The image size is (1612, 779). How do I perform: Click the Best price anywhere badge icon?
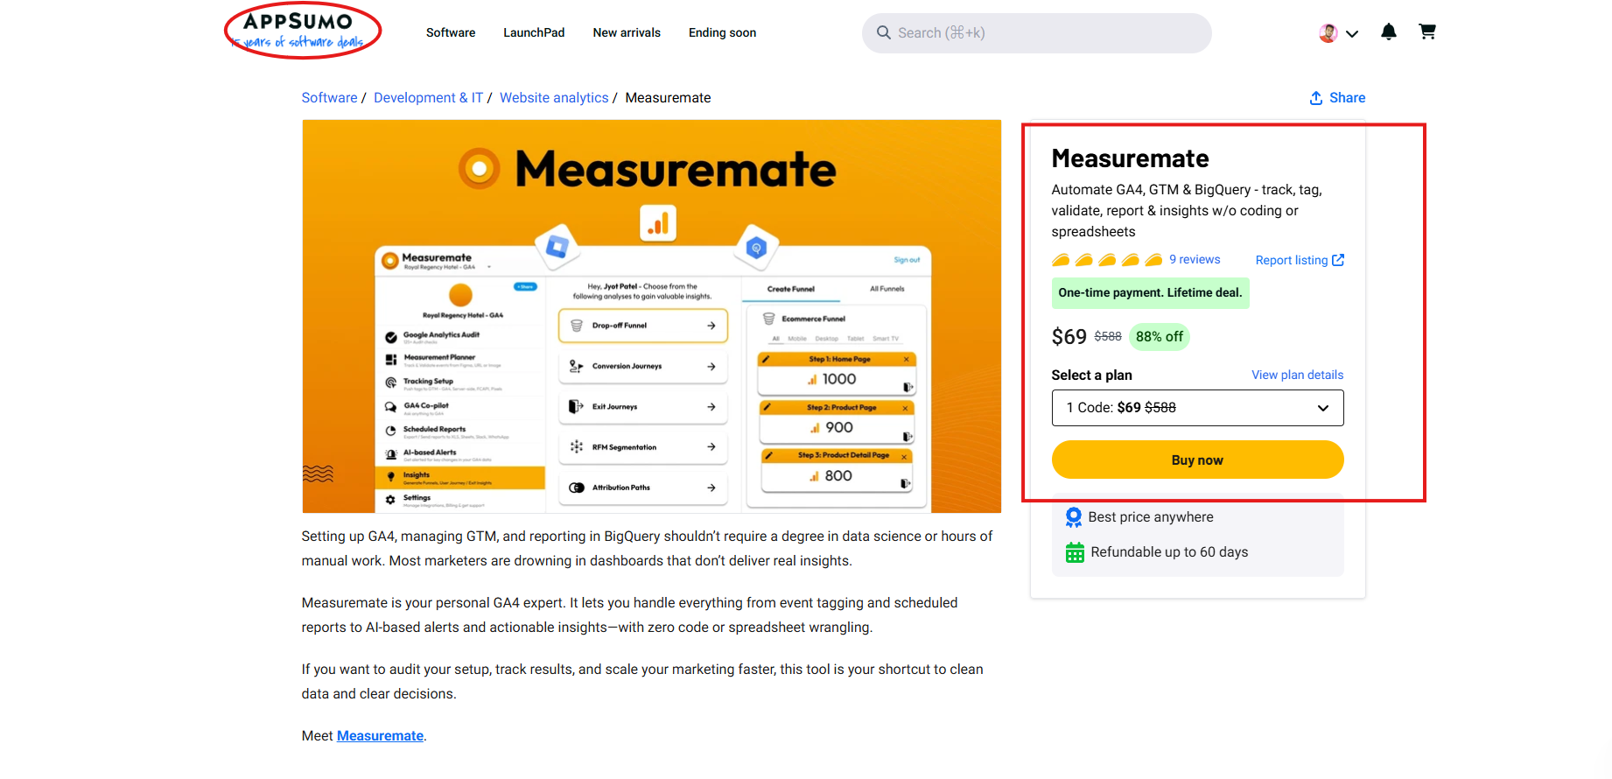[x=1074, y=517]
